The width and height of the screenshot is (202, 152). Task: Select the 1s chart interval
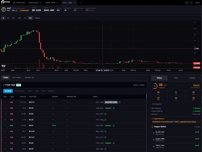3,18
